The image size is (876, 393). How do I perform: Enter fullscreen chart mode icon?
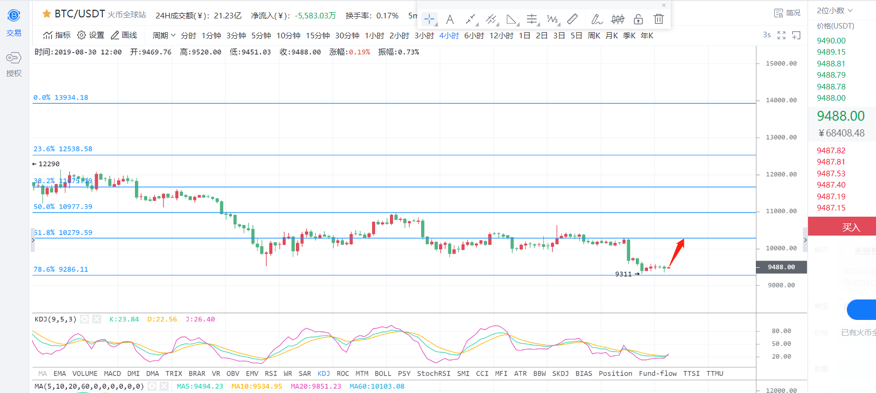click(x=781, y=35)
